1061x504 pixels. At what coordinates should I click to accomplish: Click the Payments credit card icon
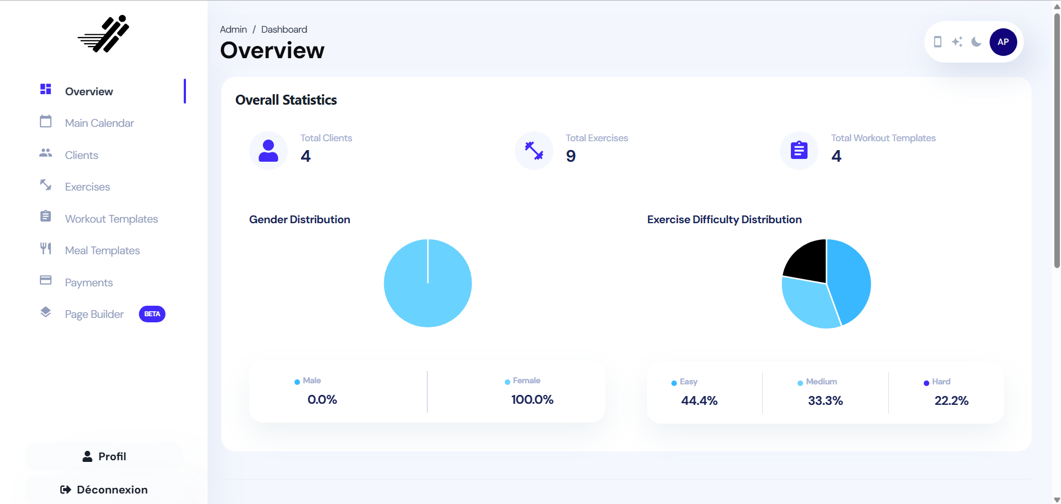46,280
